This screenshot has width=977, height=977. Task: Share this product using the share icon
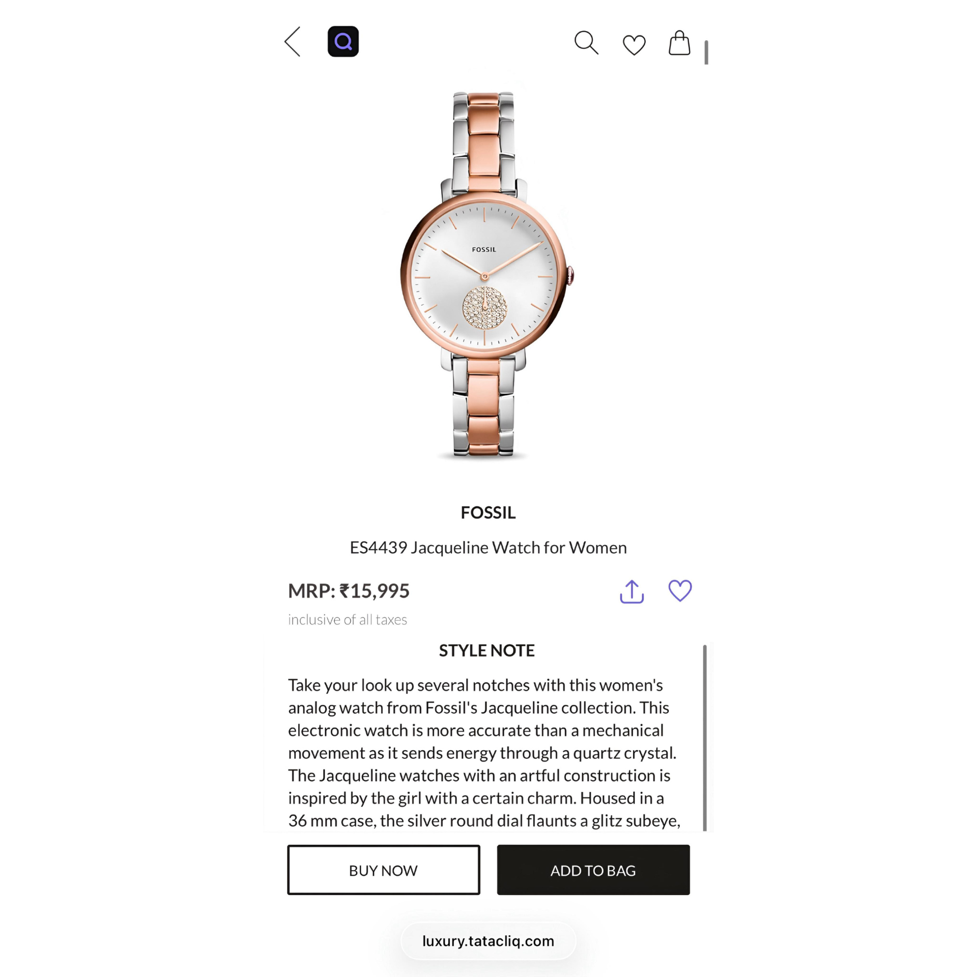[632, 591]
